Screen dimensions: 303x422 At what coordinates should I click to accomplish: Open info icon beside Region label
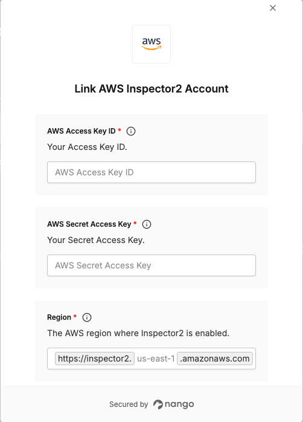[x=87, y=317]
